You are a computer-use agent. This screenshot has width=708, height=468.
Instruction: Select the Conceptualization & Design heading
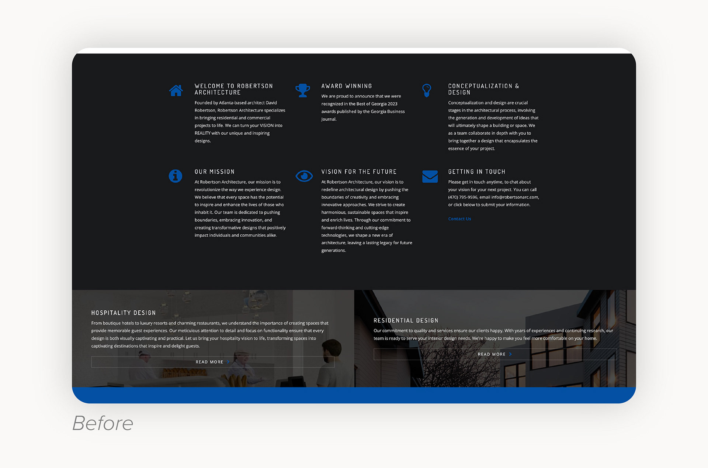point(483,89)
